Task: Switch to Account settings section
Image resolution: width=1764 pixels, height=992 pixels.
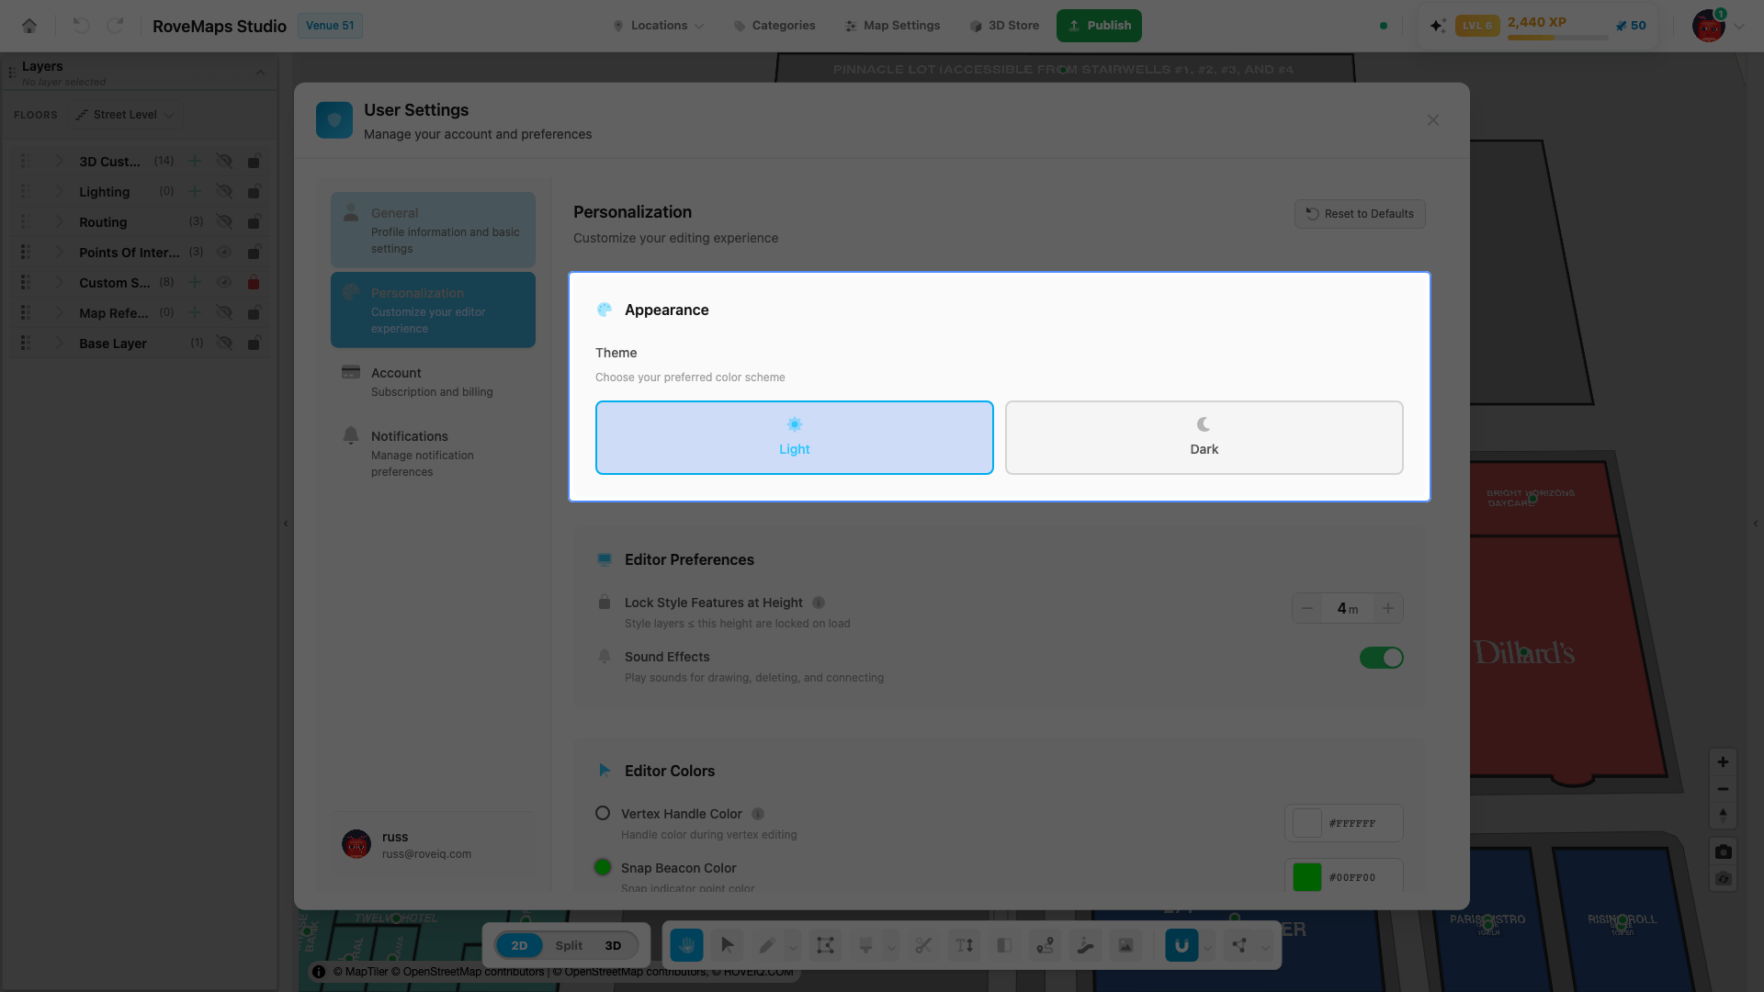Action: coord(433,382)
